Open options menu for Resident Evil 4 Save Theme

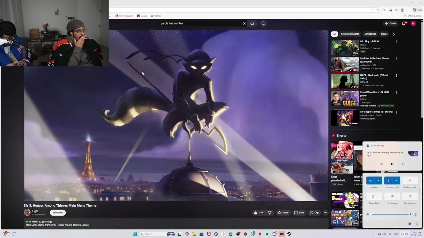(x=396, y=59)
